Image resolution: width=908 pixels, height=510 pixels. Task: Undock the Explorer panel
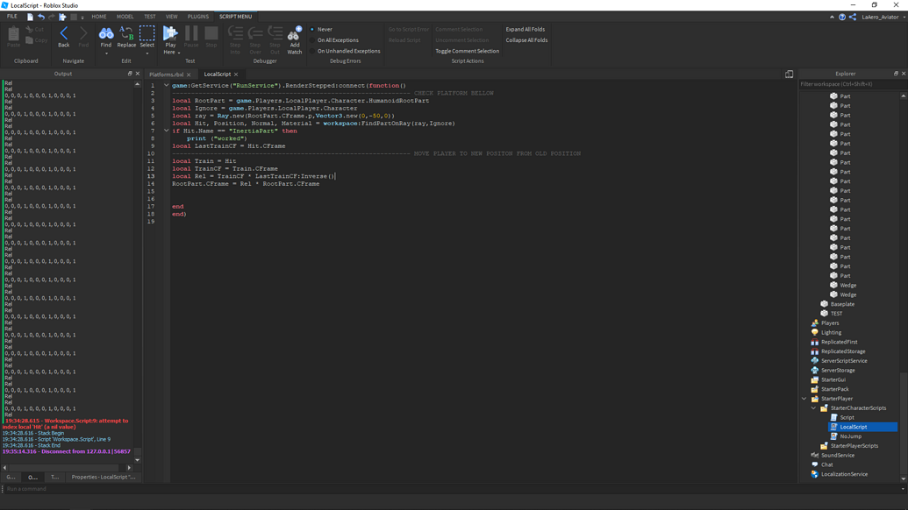click(x=896, y=74)
